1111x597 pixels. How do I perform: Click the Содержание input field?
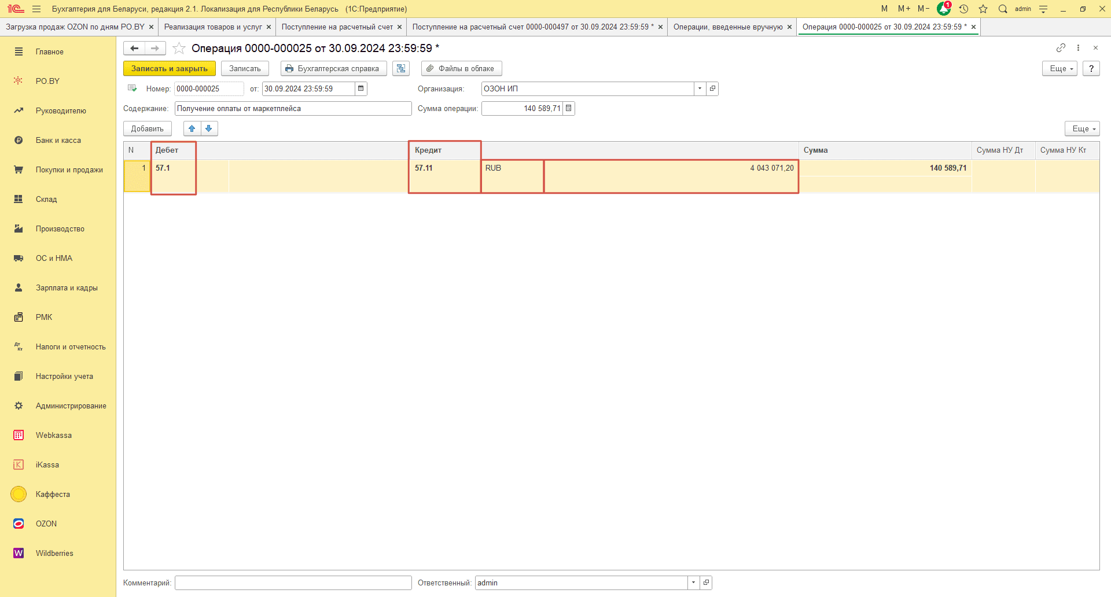click(x=293, y=108)
